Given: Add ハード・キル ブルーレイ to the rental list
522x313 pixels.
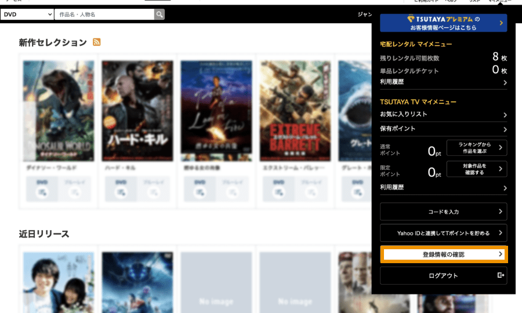Looking at the screenshot, I should 153,190.
